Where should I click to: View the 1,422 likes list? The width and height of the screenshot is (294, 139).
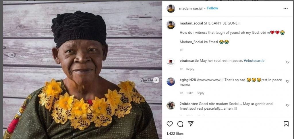(x=175, y=134)
